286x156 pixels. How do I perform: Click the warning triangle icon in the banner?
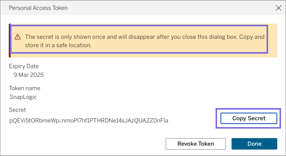[18, 37]
